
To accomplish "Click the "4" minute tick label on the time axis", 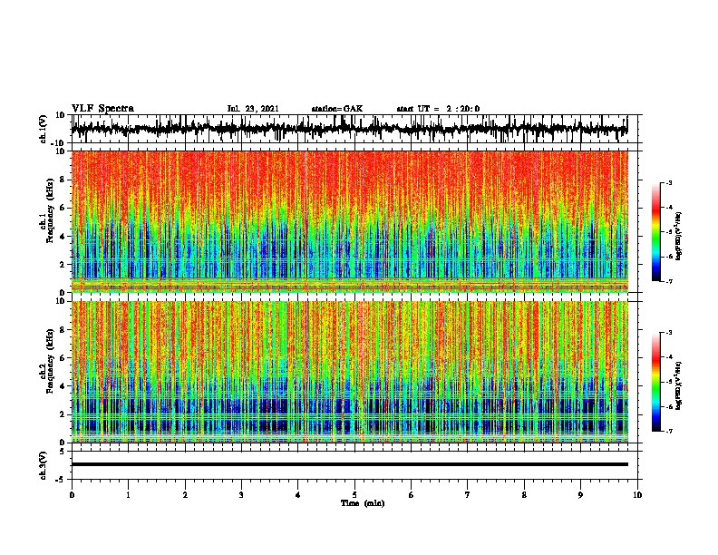I will point(298,495).
